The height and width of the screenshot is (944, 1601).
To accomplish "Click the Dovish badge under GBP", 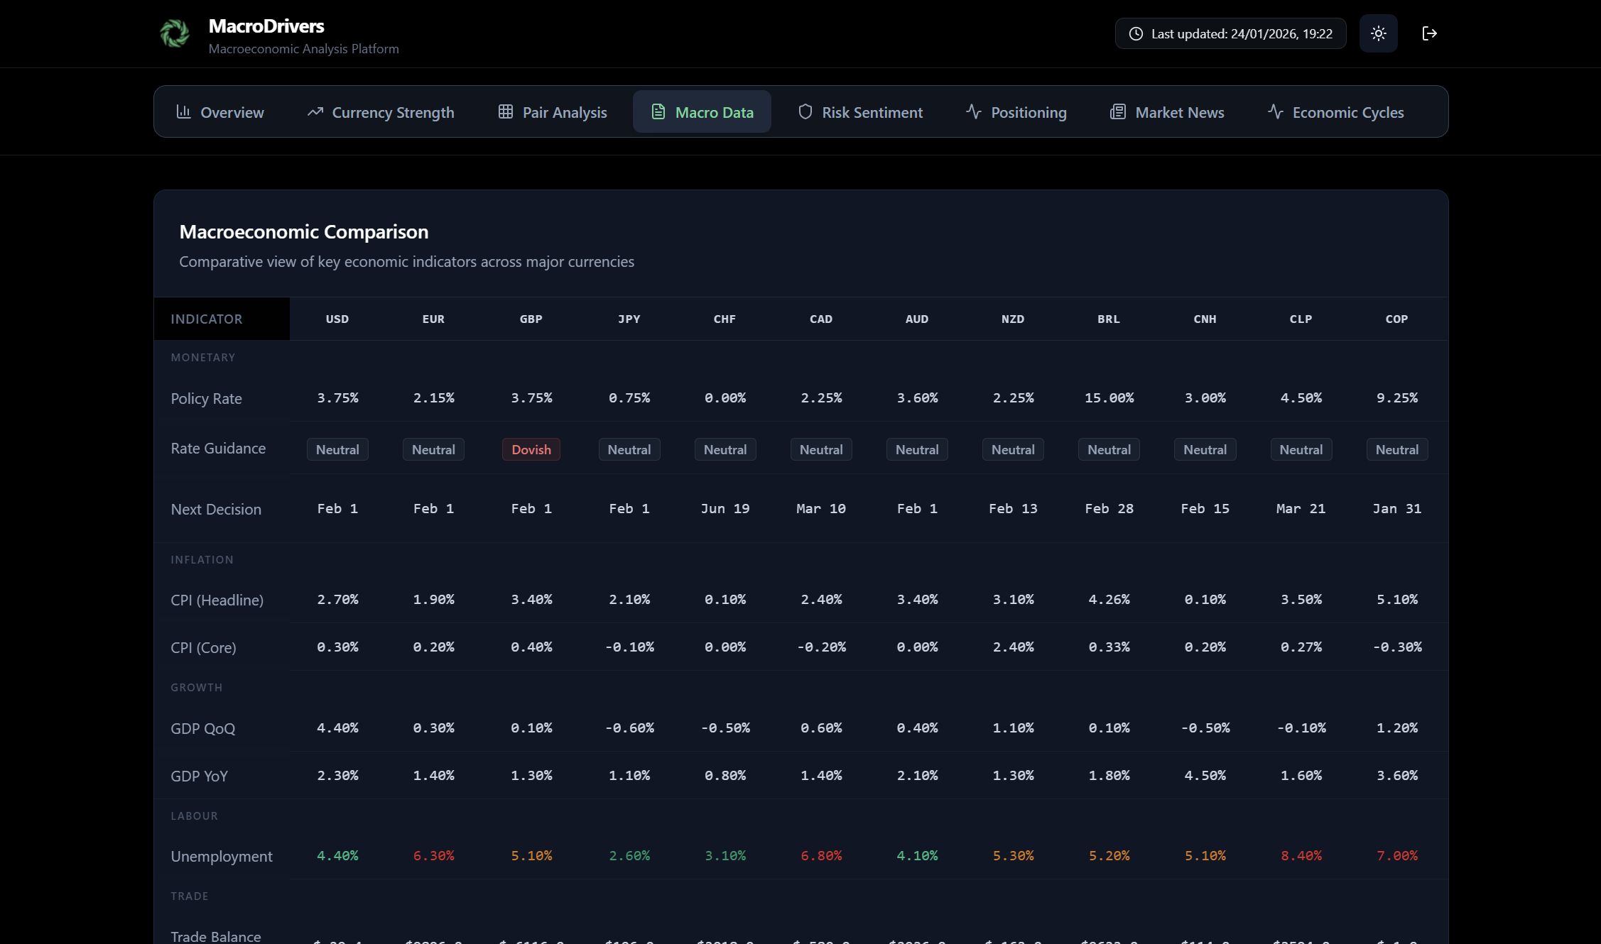I will click(531, 449).
